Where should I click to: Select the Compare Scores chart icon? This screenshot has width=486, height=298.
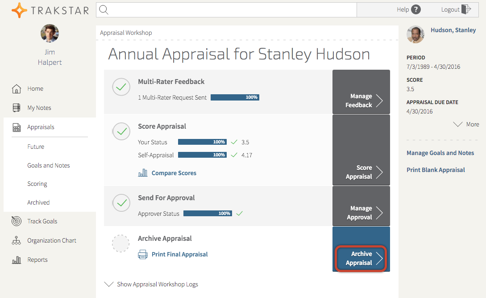(143, 172)
